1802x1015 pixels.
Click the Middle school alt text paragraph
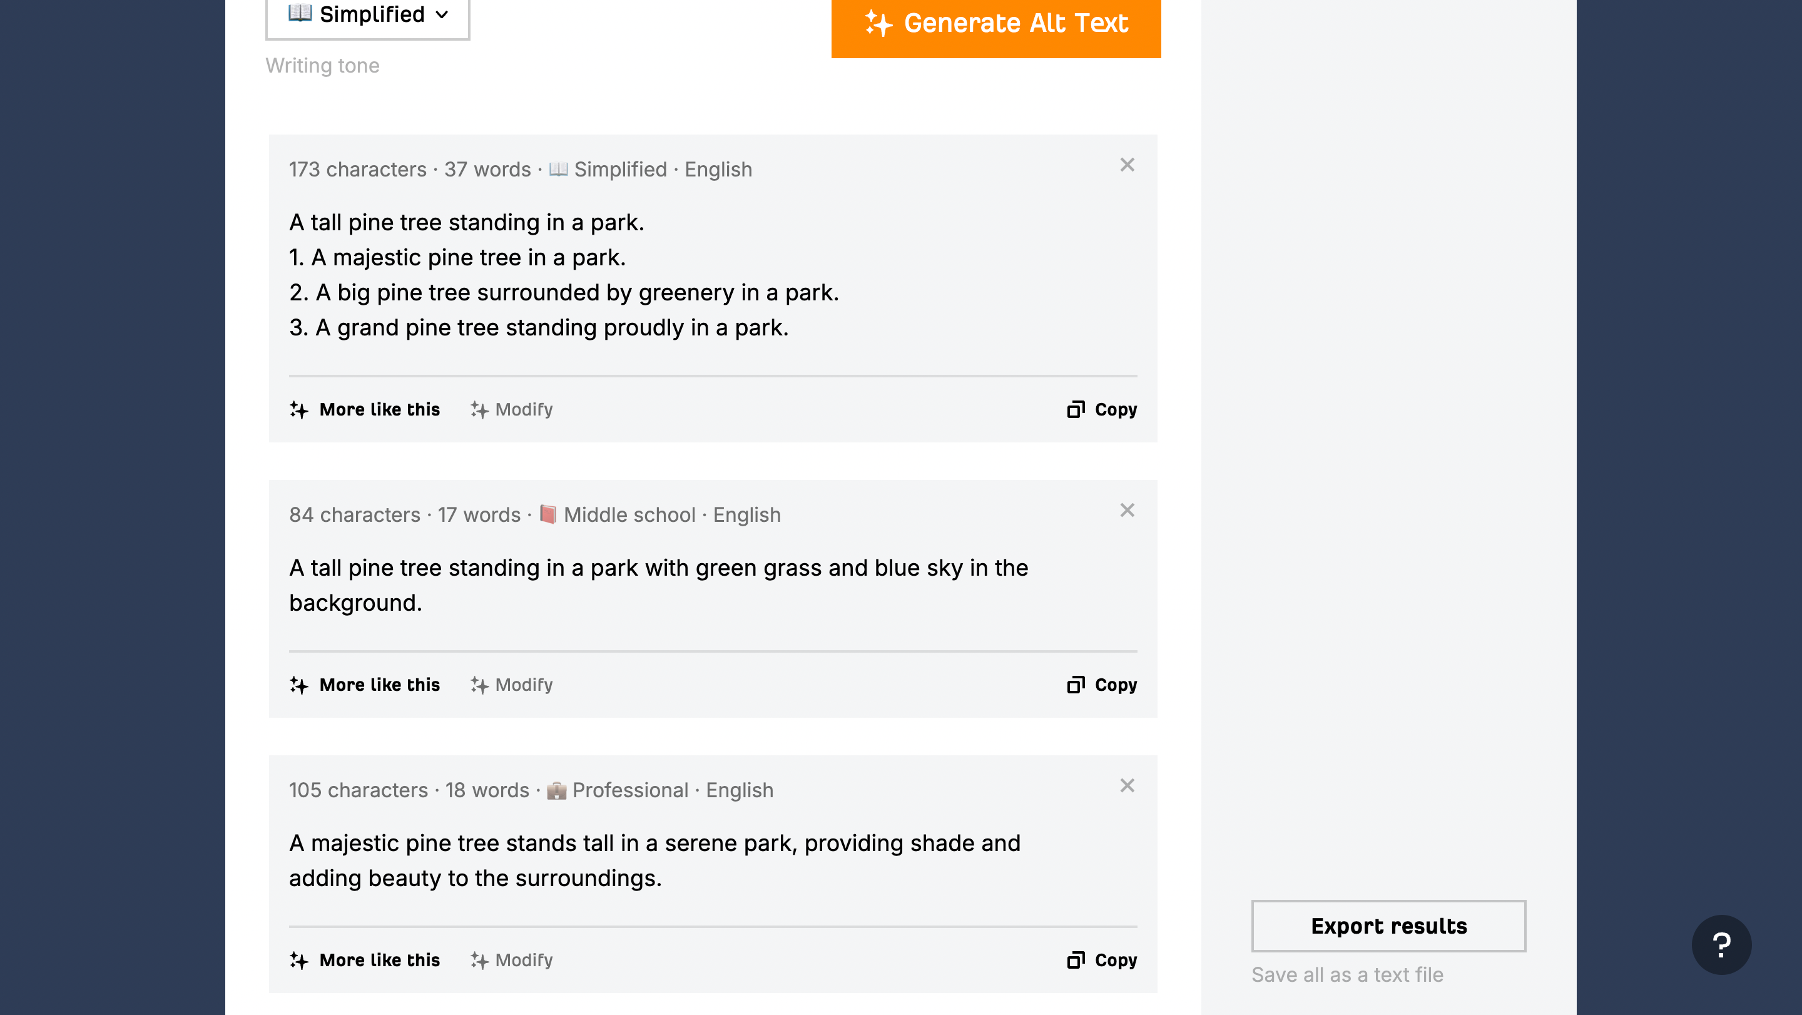[658, 585]
